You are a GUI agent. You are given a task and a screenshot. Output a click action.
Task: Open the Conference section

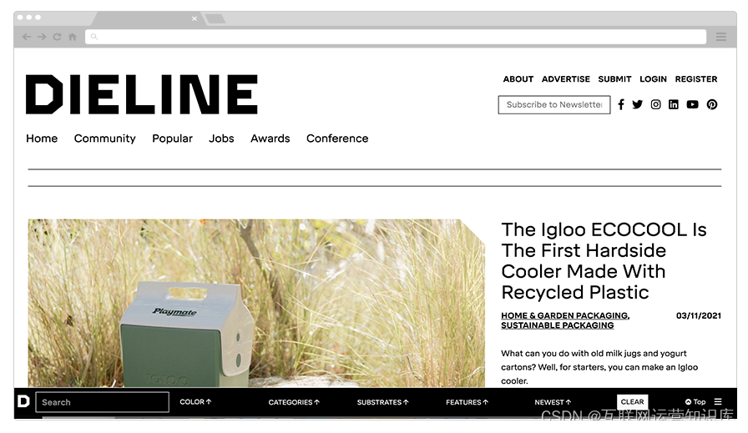coord(337,138)
